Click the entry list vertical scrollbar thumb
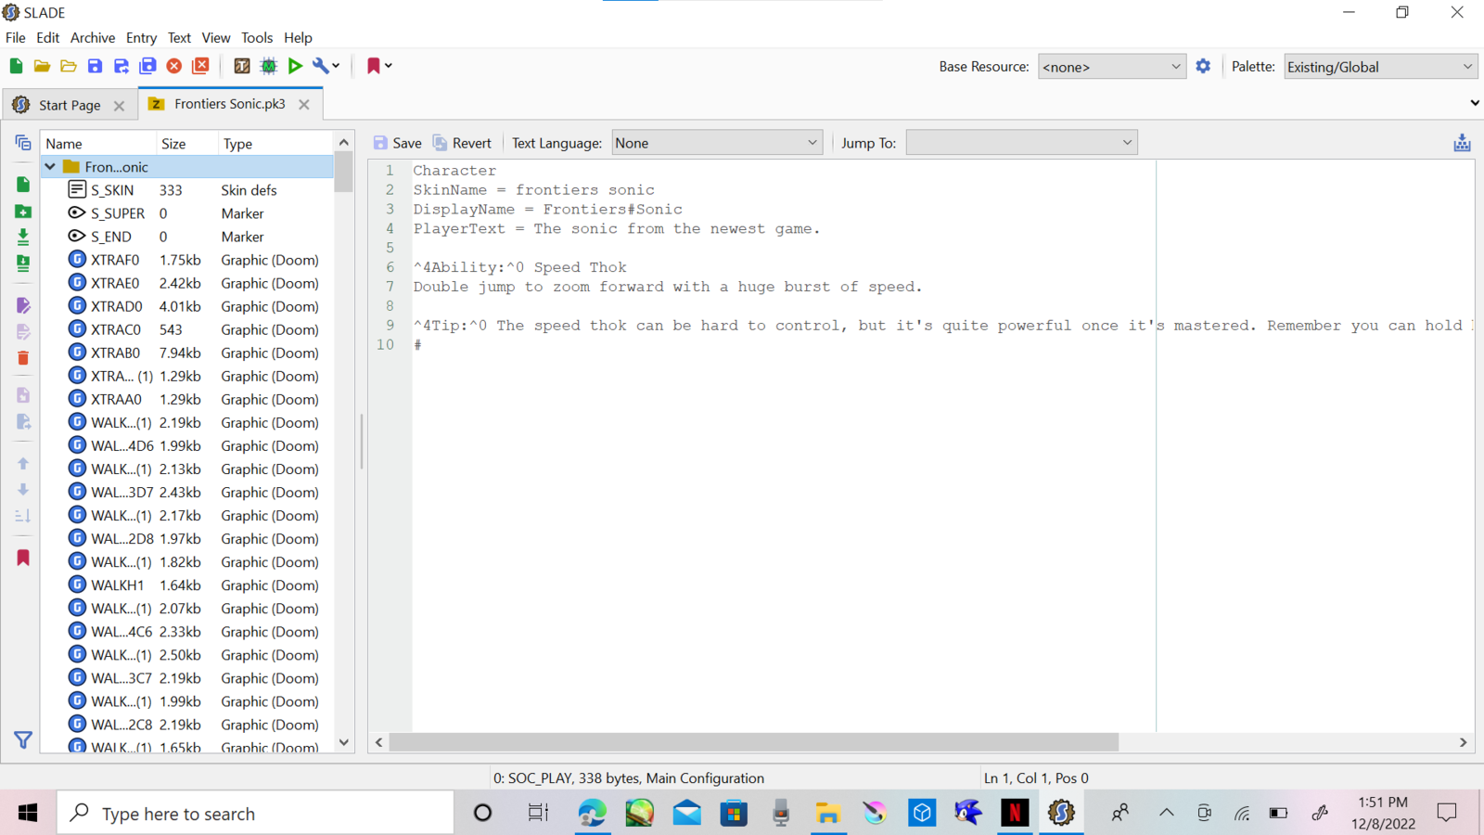The width and height of the screenshot is (1484, 835). pos(344,172)
